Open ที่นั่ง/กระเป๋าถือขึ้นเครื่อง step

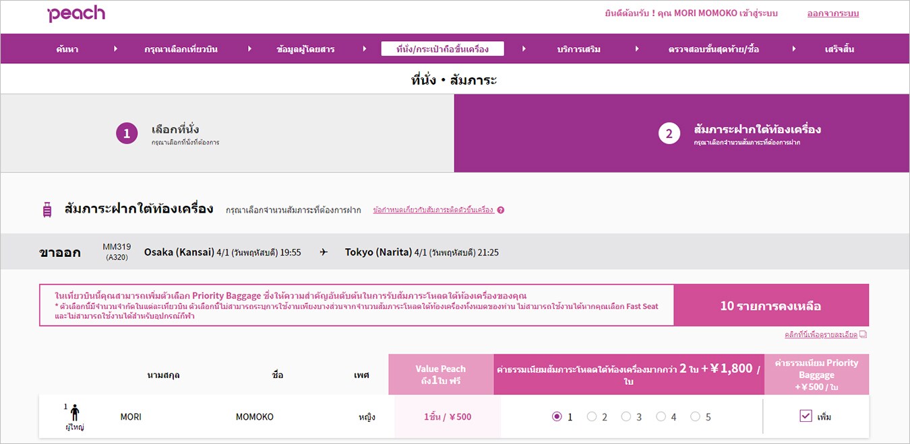[442, 48]
